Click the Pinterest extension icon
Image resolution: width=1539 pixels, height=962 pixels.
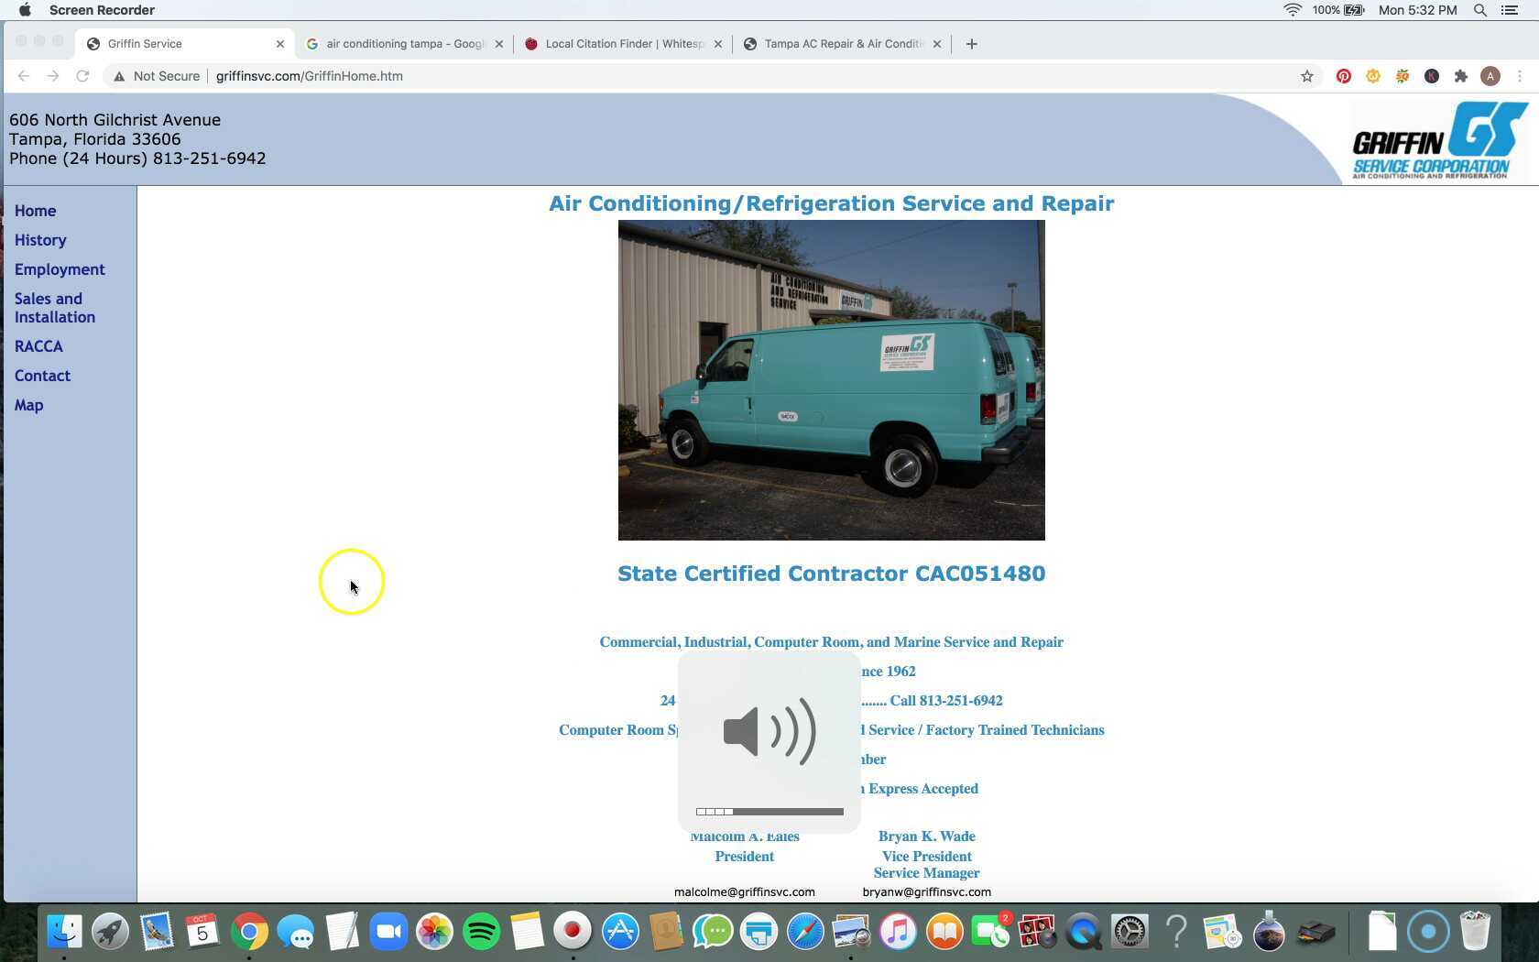coord(1343,76)
